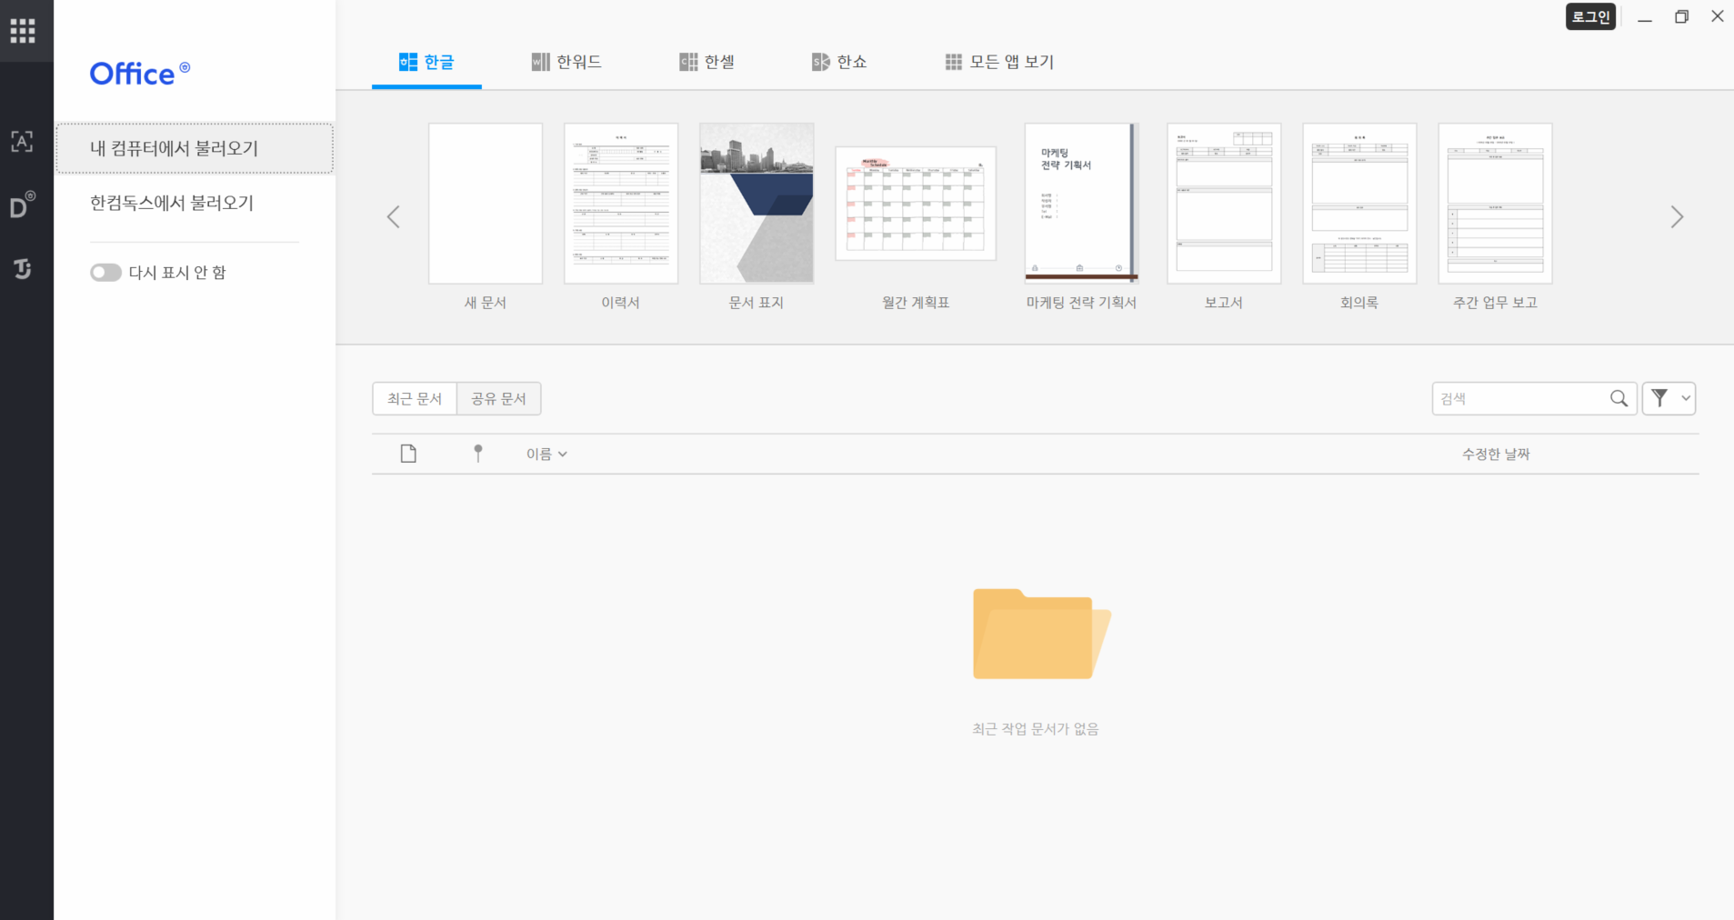Click the 로그인 button
Image resolution: width=1734 pixels, height=920 pixels.
pyautogui.click(x=1590, y=16)
